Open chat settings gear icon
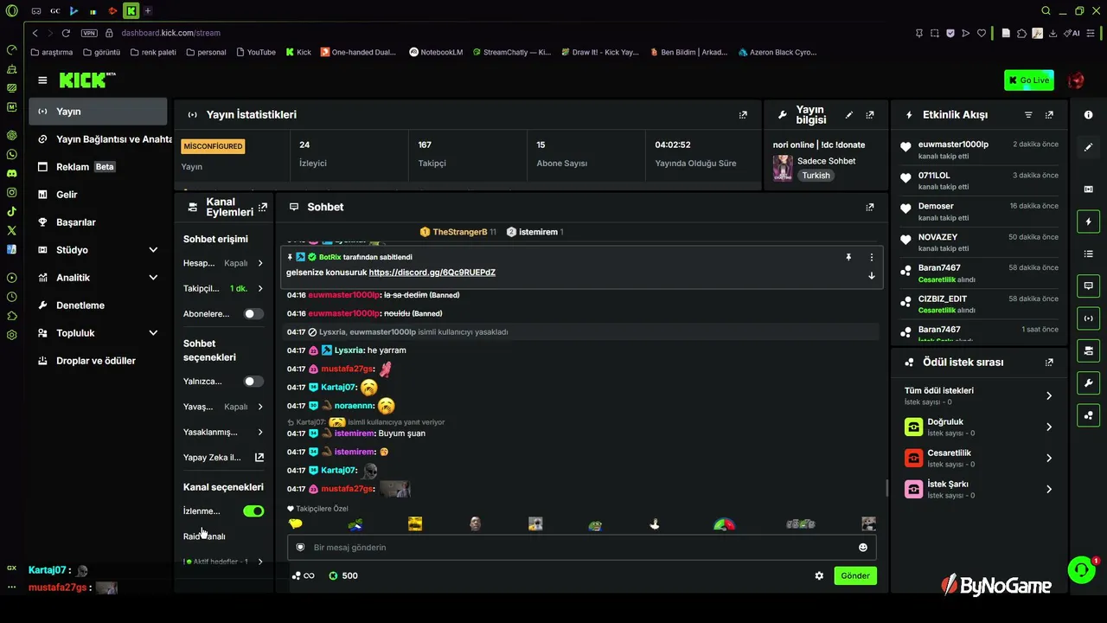Screen dimensions: 1107x623 click(x=819, y=575)
